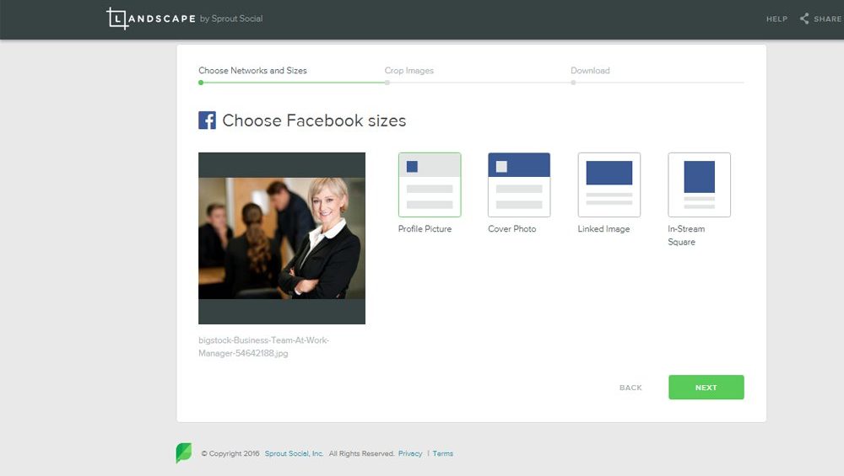Click the 'Linked Image' label text
The image size is (844, 476).
pos(603,229)
